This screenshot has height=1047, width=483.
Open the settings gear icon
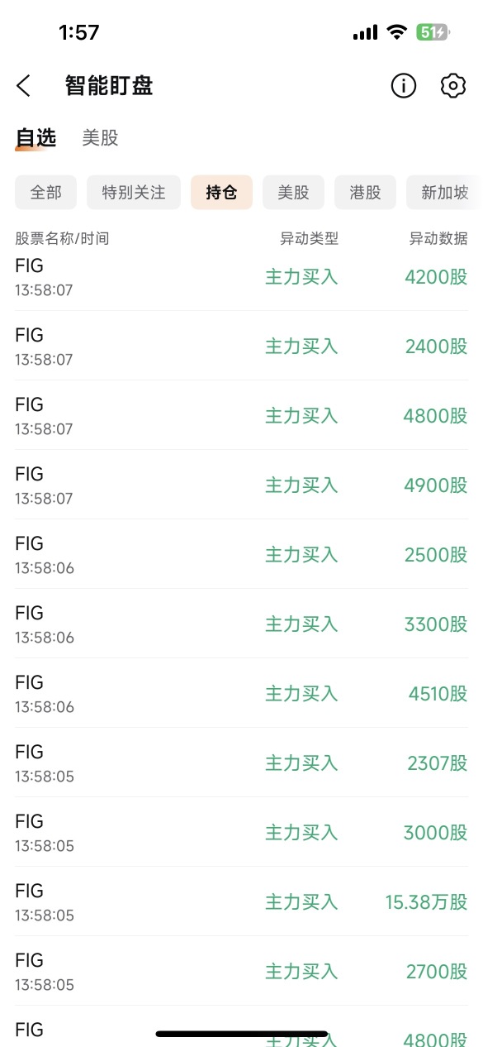click(x=453, y=85)
